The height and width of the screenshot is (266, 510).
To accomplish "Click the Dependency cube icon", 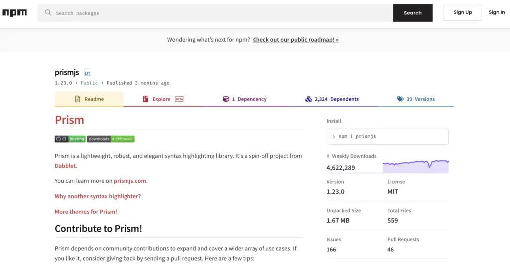I will 226,99.
